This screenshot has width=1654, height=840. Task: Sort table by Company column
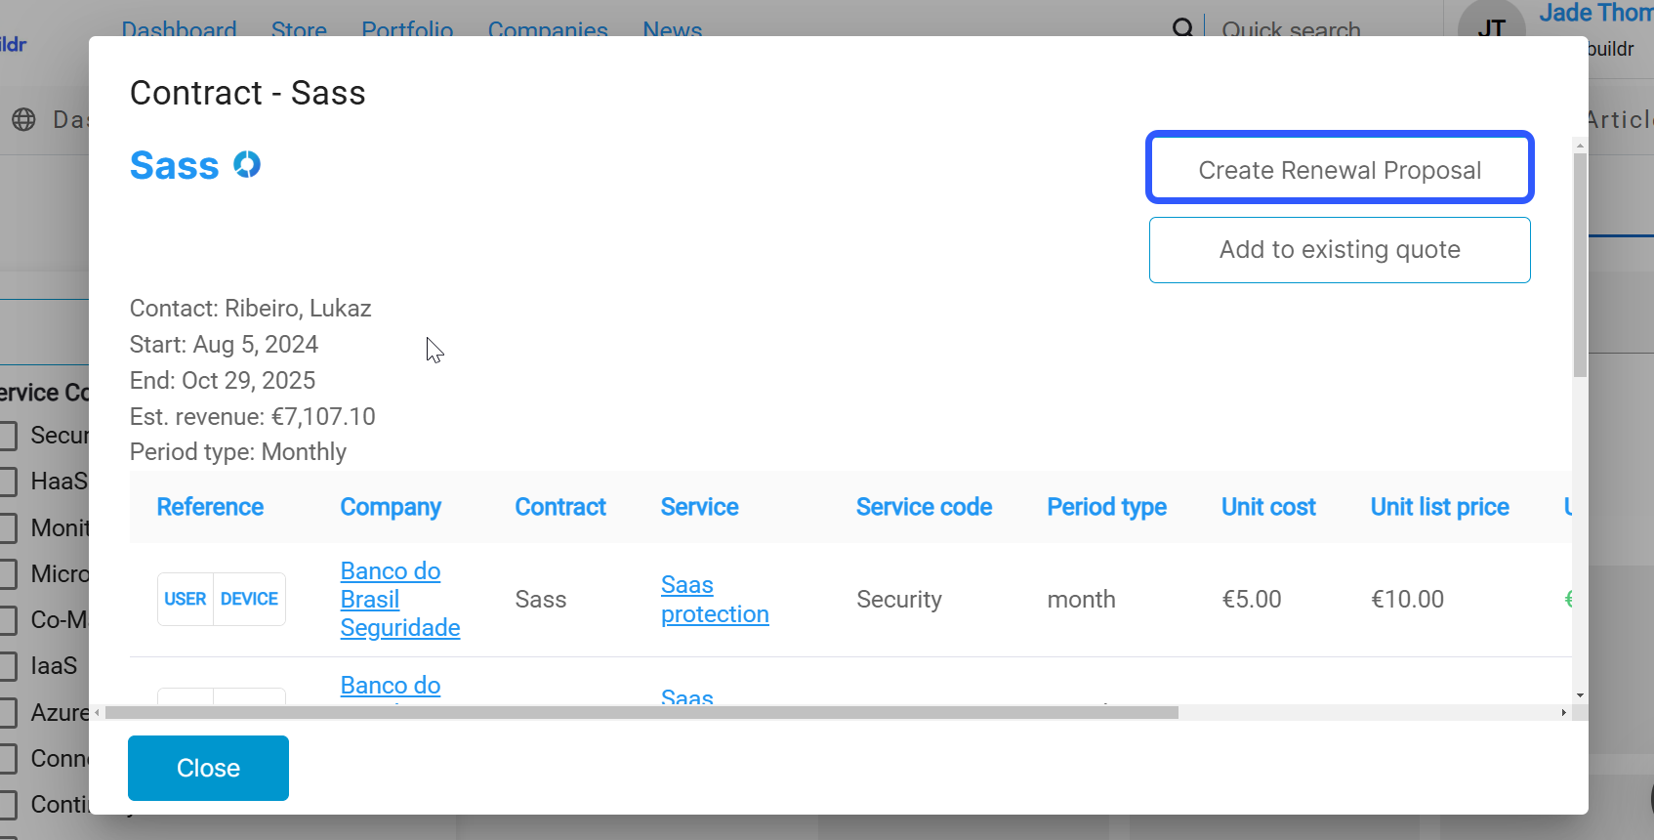pyautogui.click(x=391, y=507)
